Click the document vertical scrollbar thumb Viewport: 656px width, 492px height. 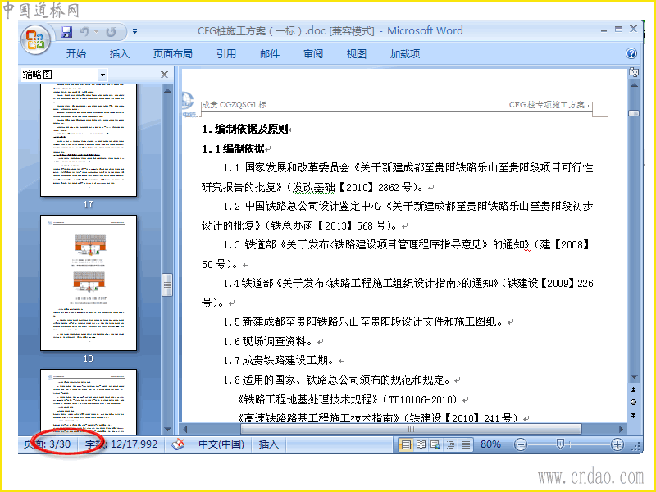pos(634,113)
